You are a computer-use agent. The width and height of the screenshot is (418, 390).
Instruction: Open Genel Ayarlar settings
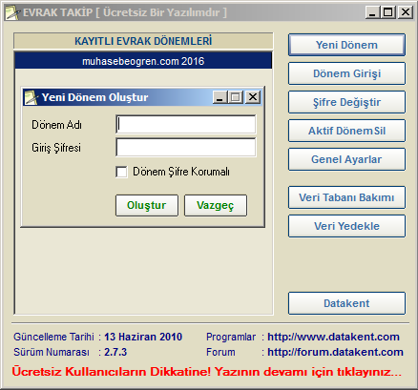pyautogui.click(x=346, y=159)
